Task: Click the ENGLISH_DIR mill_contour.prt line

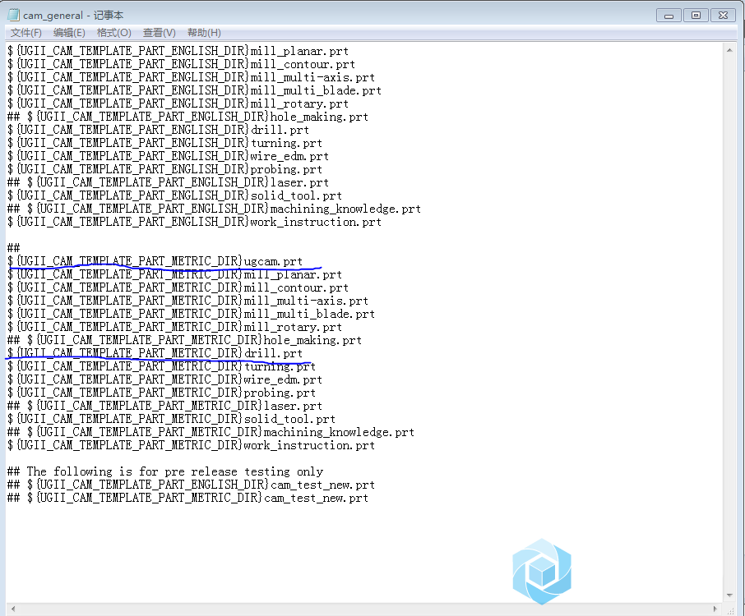Action: [182, 65]
